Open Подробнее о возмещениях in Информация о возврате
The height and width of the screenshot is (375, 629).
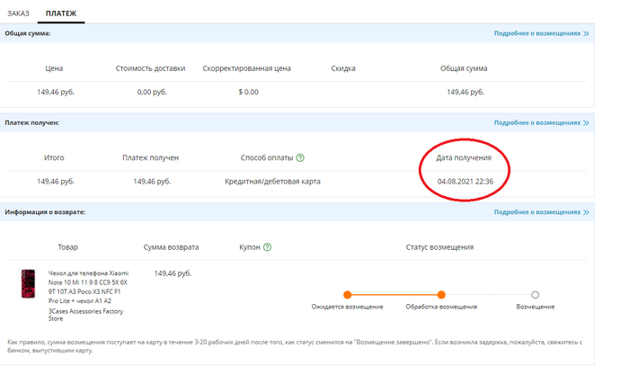(536, 212)
